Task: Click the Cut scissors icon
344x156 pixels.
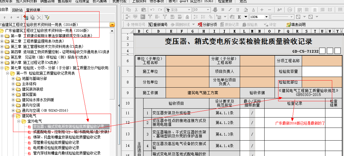Action: tap(136, 10)
